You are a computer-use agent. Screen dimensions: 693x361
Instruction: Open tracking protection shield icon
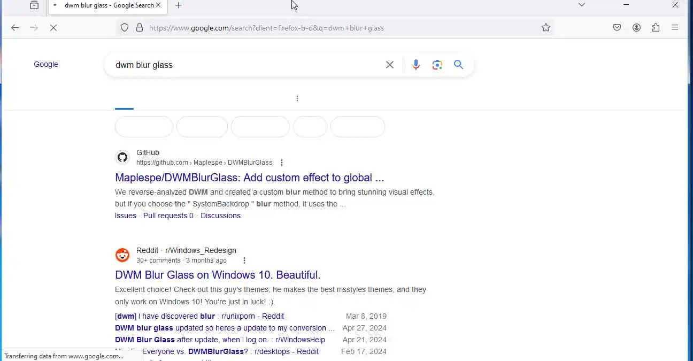click(125, 28)
